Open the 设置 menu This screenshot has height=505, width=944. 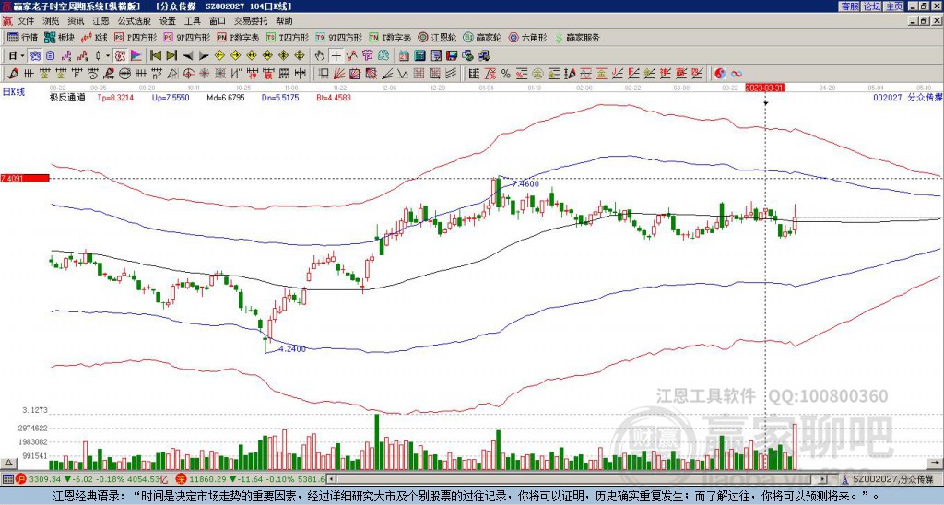point(168,21)
